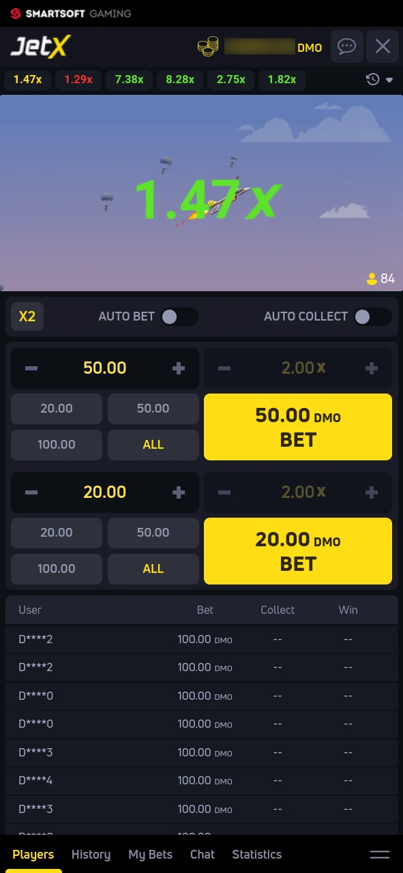Enable the Auto Bet toggle
The image size is (403, 873).
(x=179, y=316)
